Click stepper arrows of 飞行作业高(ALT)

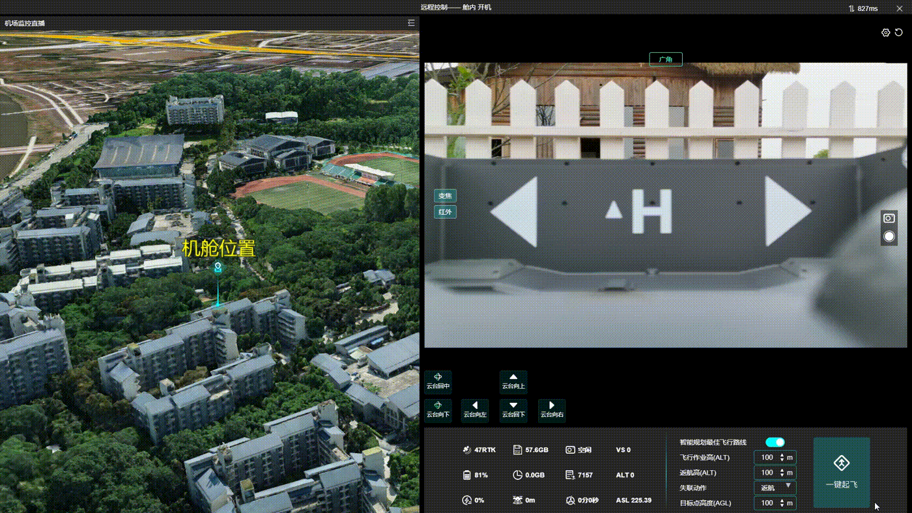coord(782,458)
